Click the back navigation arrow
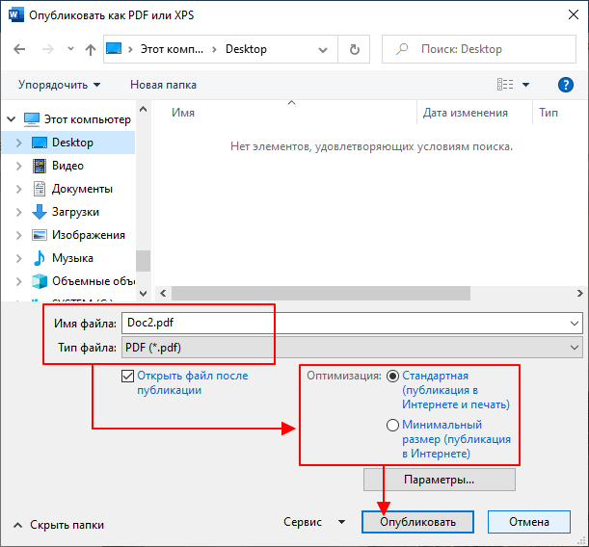Viewport: 589px width, 547px height. [19, 49]
